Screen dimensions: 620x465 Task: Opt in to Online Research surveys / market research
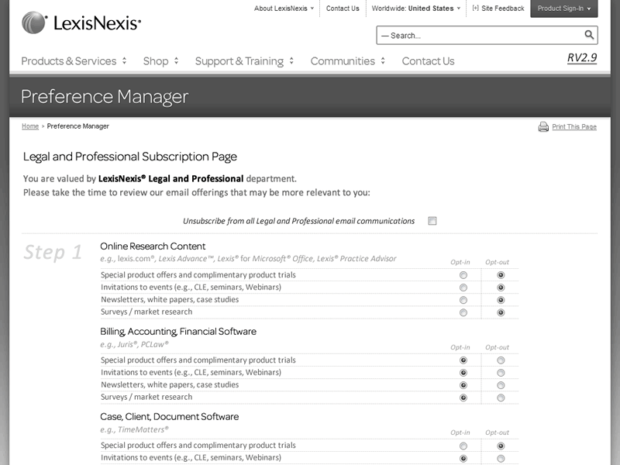point(463,313)
